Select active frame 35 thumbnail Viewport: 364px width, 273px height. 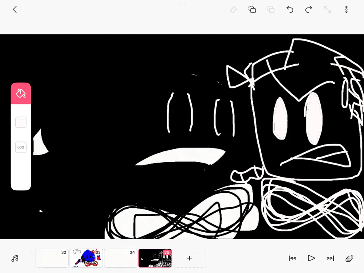click(155, 258)
